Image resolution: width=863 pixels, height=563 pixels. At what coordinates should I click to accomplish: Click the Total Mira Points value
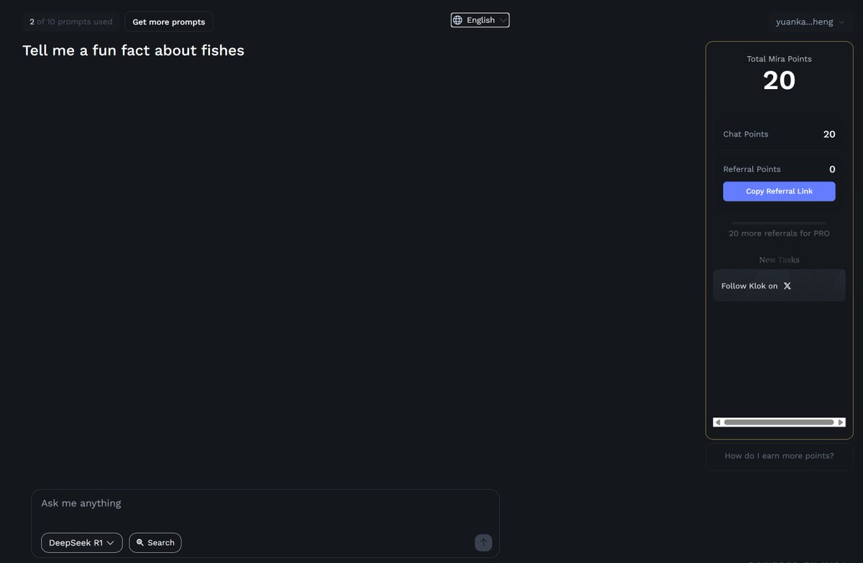(x=779, y=80)
